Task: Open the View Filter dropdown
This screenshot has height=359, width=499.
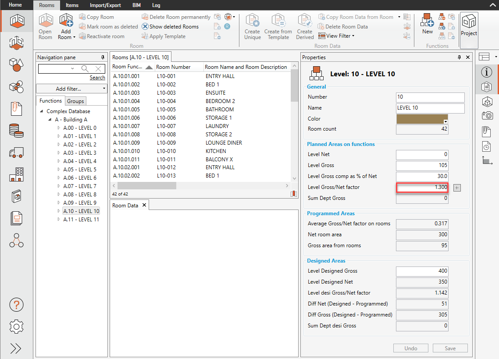Action: click(336, 36)
